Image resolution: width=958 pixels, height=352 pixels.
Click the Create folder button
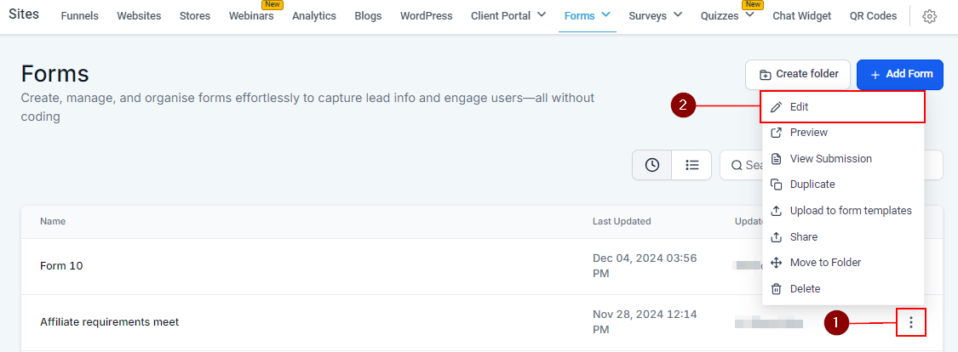tap(798, 74)
